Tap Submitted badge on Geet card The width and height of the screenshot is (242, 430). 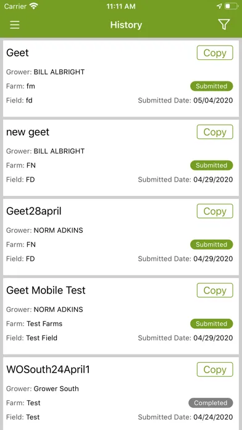click(x=211, y=86)
